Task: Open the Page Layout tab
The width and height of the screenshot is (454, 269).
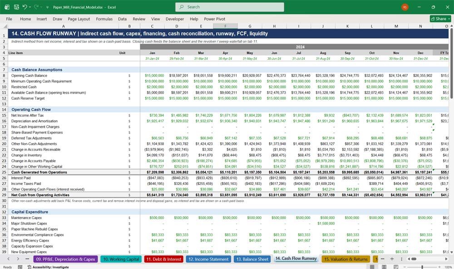Action: pos(79,19)
